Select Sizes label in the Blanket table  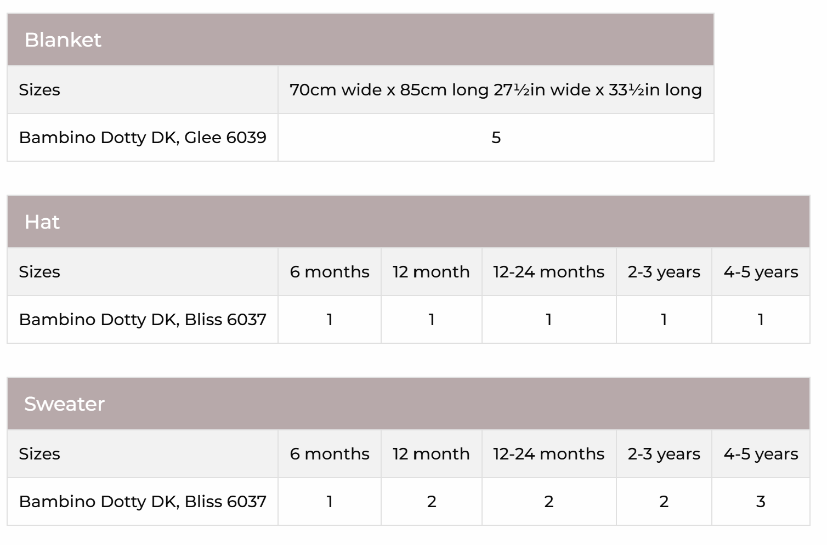point(39,90)
